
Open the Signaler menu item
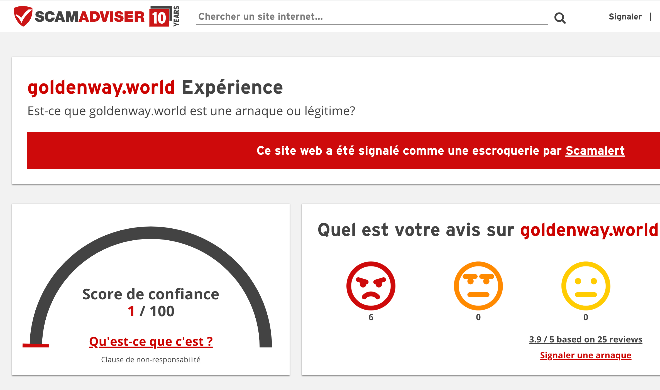coord(625,17)
